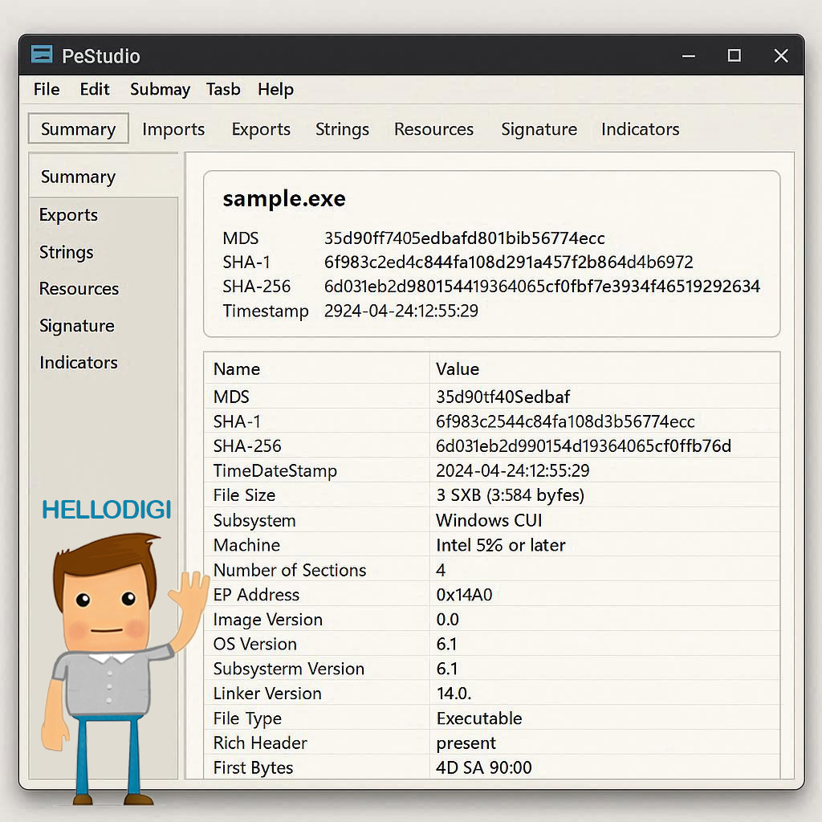This screenshot has height=822, width=822.
Task: Choose Indicators in the left sidebar
Action: 79,363
